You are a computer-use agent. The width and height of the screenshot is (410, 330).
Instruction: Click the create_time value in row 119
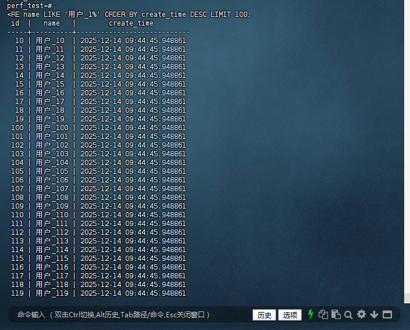pyautogui.click(x=133, y=293)
